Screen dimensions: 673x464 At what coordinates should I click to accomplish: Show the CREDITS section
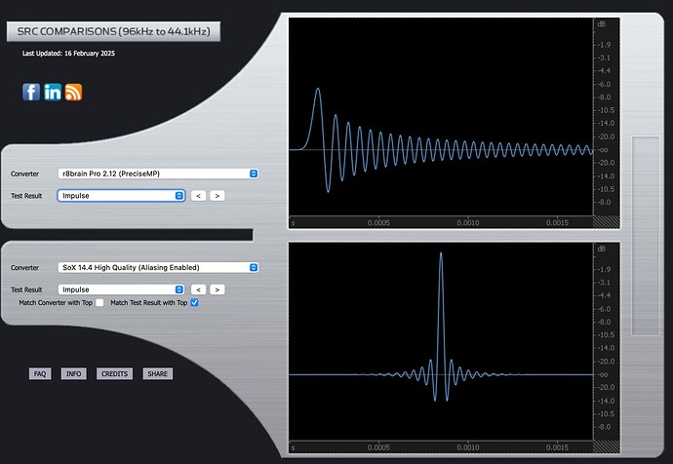pos(114,374)
